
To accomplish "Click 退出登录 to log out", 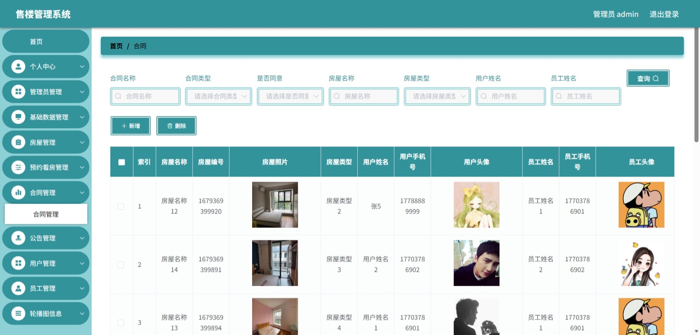I will pyautogui.click(x=664, y=14).
